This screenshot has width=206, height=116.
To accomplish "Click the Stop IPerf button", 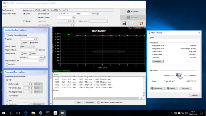I will pos(133,17).
